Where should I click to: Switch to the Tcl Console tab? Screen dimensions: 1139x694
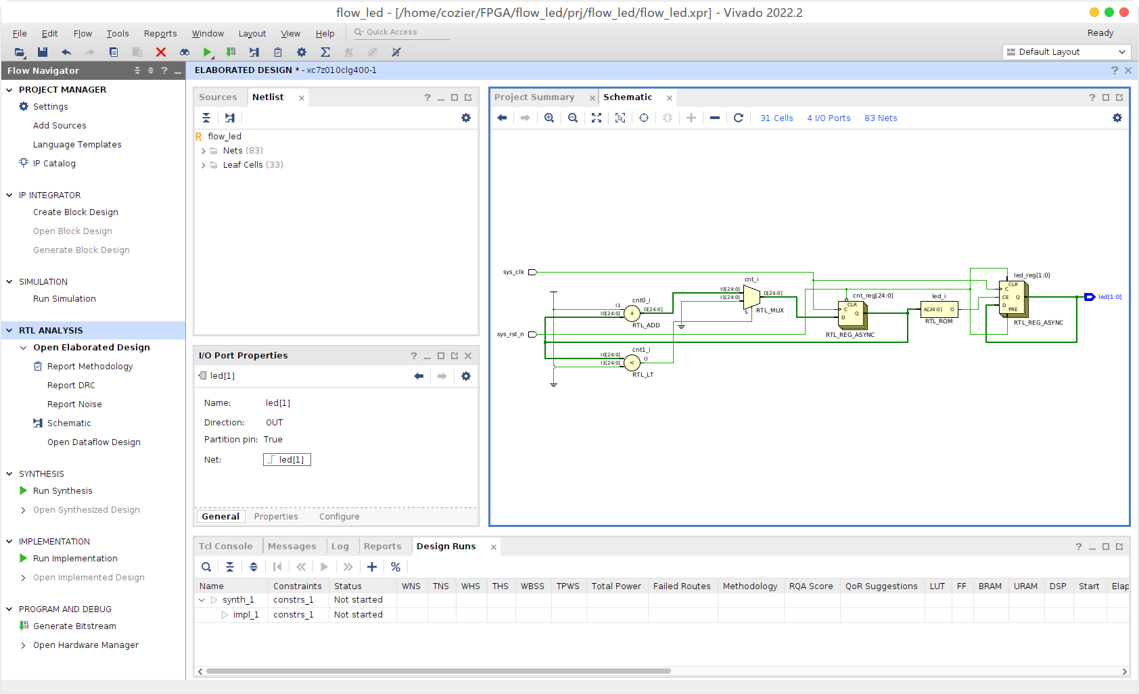point(225,547)
